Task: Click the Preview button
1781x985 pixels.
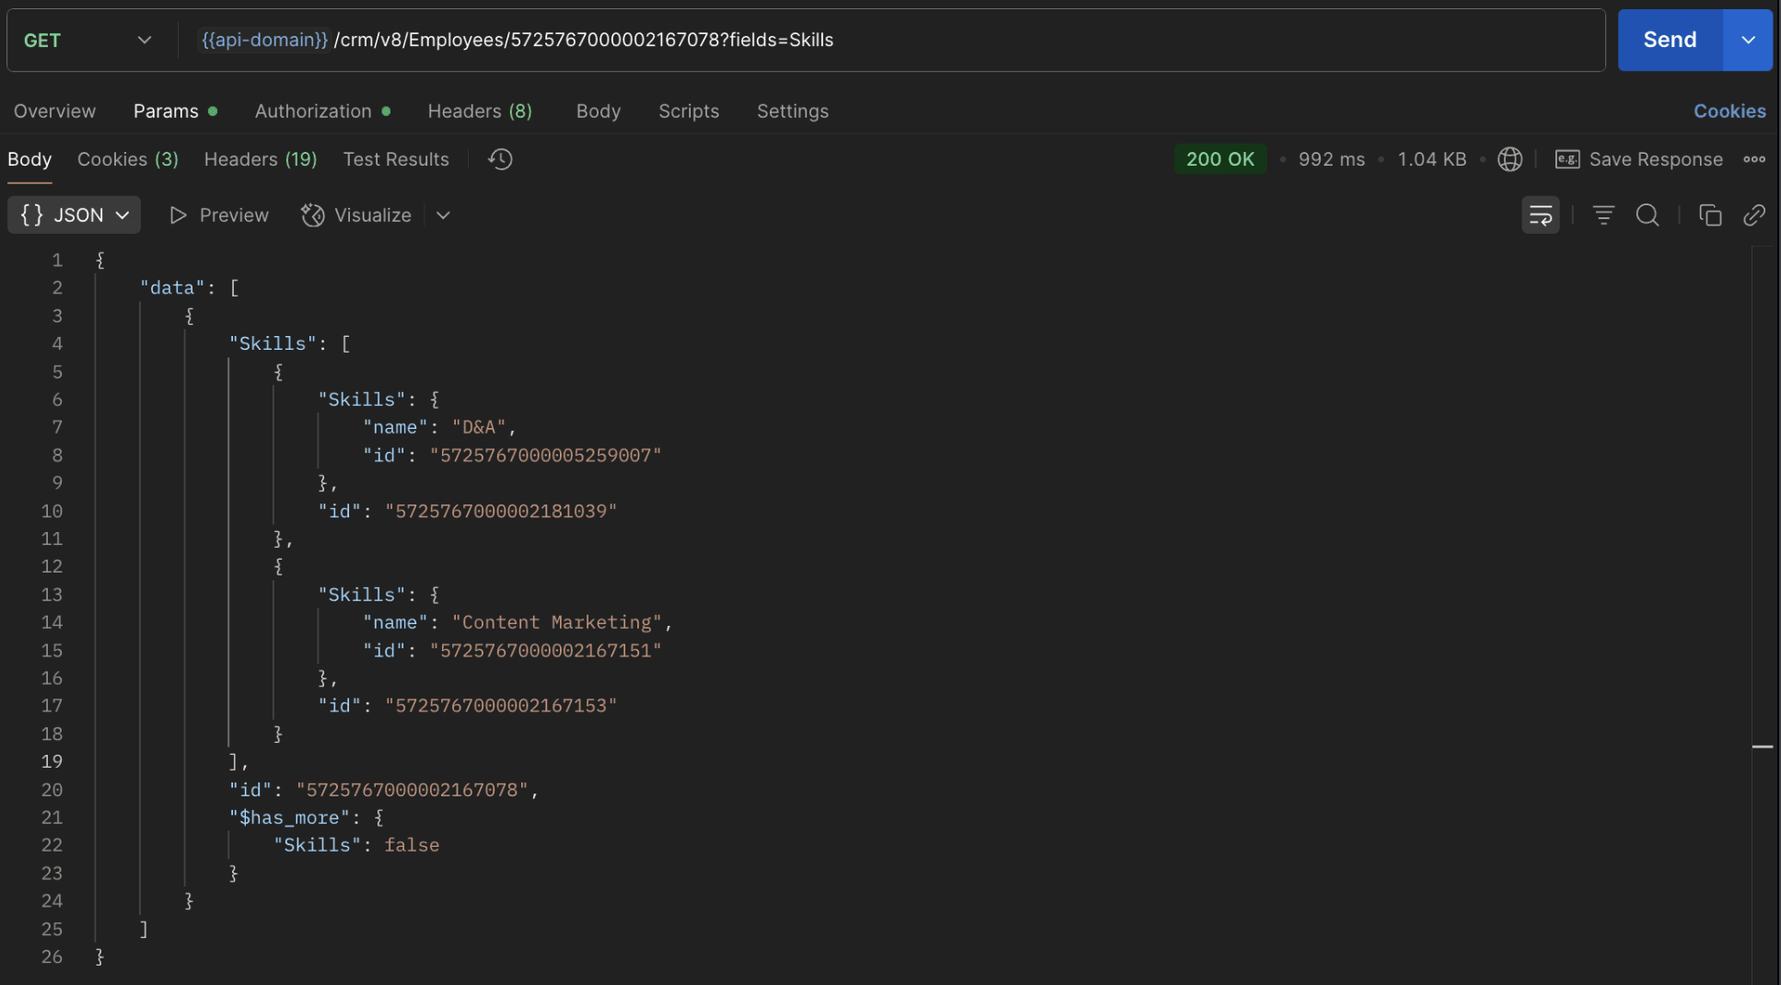Action: coord(219,215)
